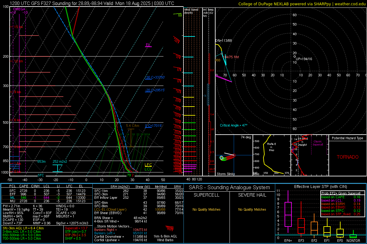
Task: Click the SR Wind v. Height plot label
Action: [x=303, y=142]
